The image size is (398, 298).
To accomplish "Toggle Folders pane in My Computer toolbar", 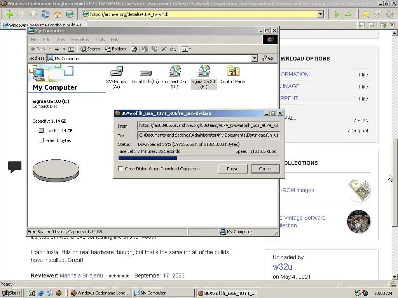I will 115,49.
